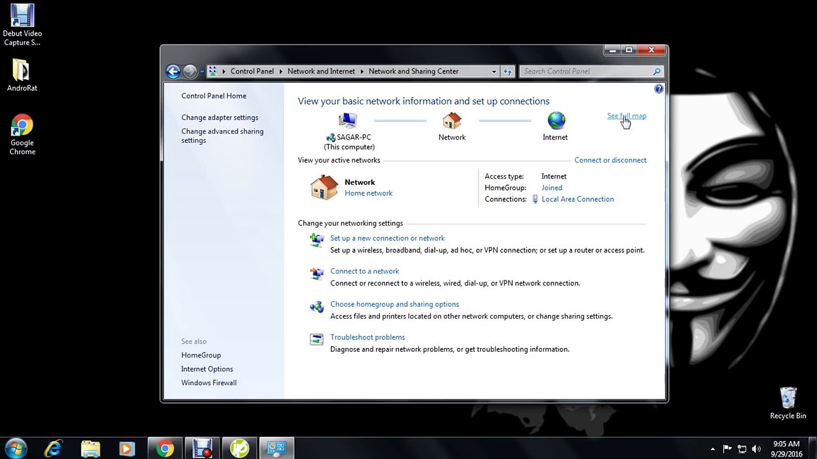Open Windows Media Player from taskbar
Viewport: 817px width, 459px height.
(127, 449)
